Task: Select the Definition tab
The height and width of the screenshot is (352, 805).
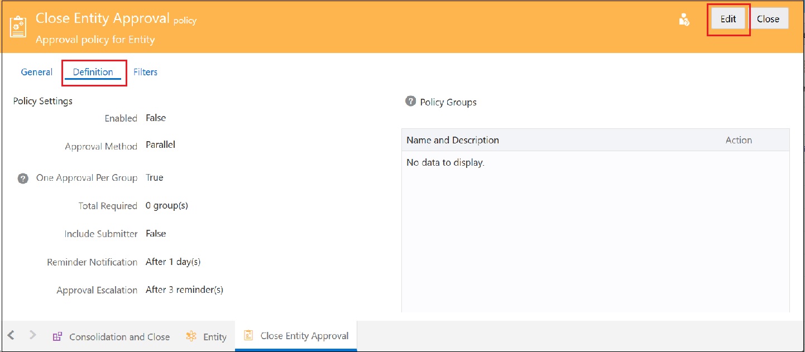Action: (94, 71)
